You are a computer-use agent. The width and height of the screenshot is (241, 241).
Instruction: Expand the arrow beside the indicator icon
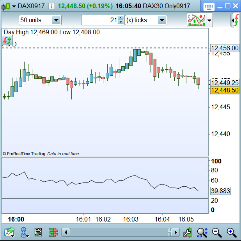(209, 20)
